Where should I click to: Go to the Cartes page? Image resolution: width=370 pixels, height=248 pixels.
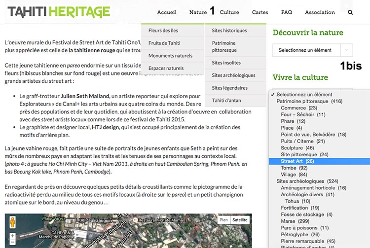[x=260, y=12]
